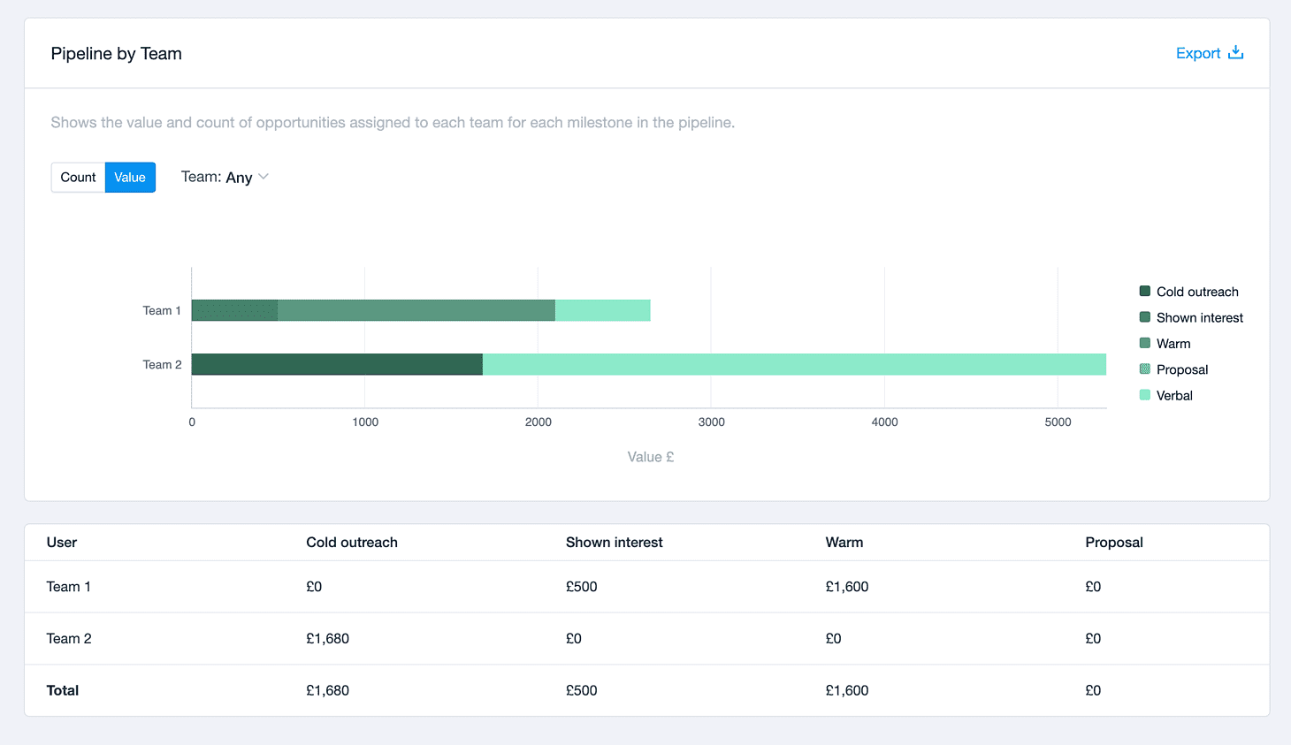Click the Cold outreach column header
Viewport: 1291px width, 745px height.
352,543
